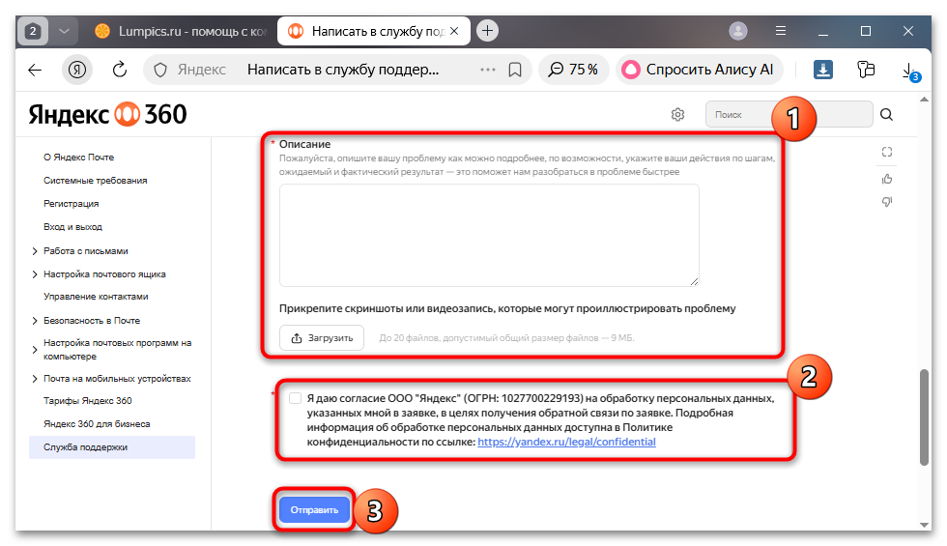947x546 pixels.
Task: Go back to previous page
Action: click(x=35, y=70)
